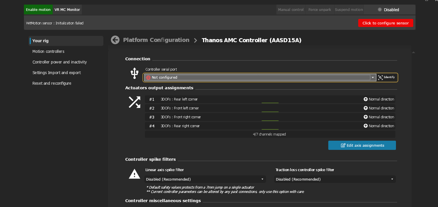Click the Disabled status indicator circle
Viewport: 438px width, 207px height.
pos(380,9)
